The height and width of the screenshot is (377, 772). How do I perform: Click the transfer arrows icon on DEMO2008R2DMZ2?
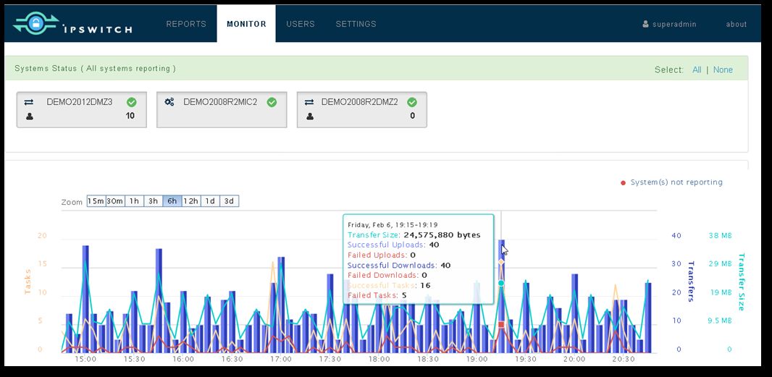(309, 103)
